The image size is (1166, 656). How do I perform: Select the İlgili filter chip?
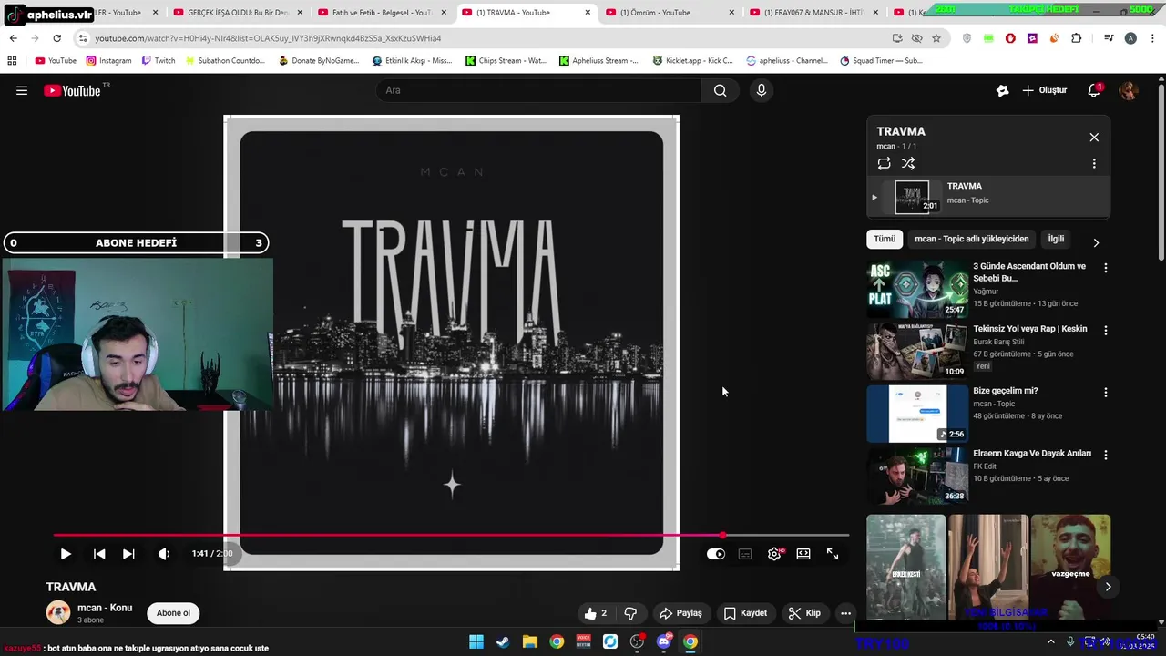1056,239
